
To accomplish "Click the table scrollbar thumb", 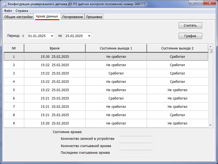I will pyautogui.click(x=210, y=51).
